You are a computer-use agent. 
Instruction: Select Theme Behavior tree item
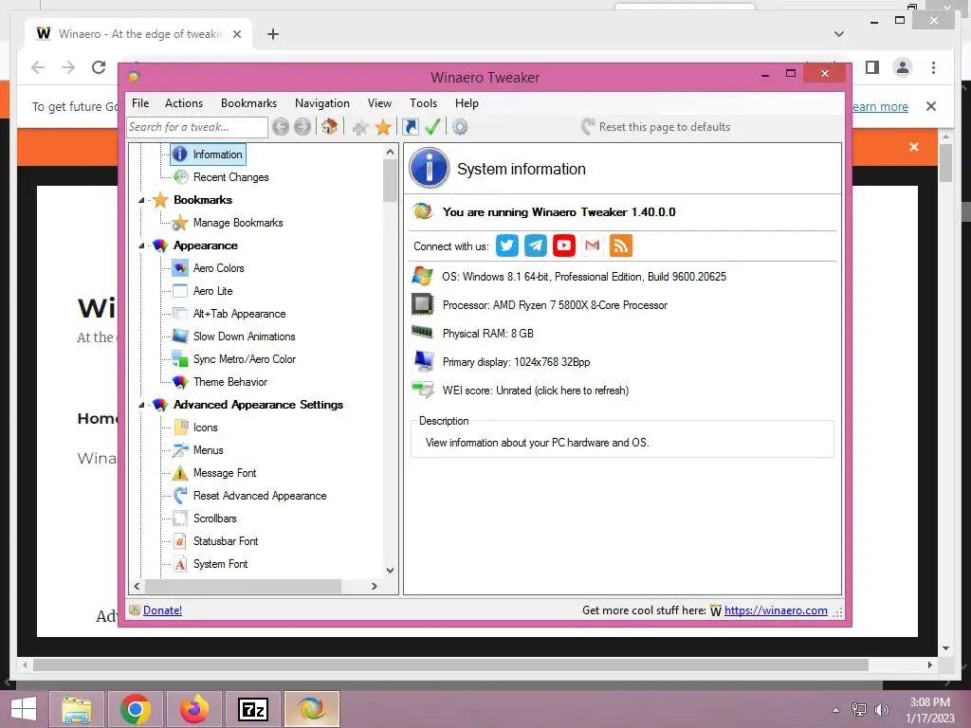(x=230, y=382)
